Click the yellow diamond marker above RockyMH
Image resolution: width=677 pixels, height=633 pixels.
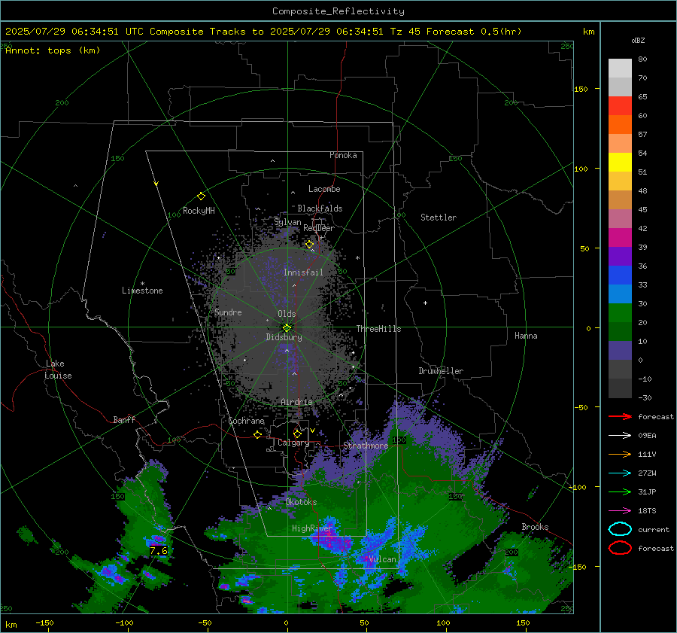pos(201,196)
